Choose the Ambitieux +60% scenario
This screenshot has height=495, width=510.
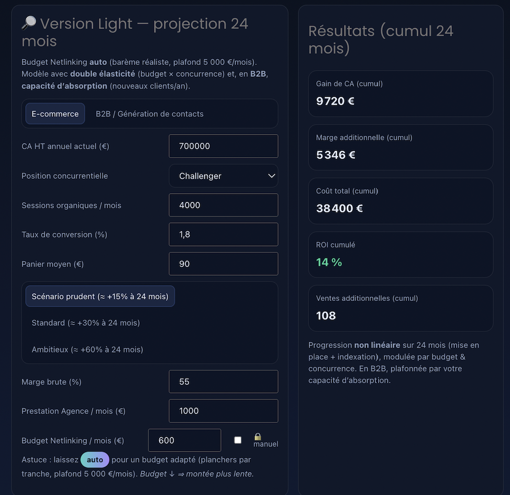[87, 350]
